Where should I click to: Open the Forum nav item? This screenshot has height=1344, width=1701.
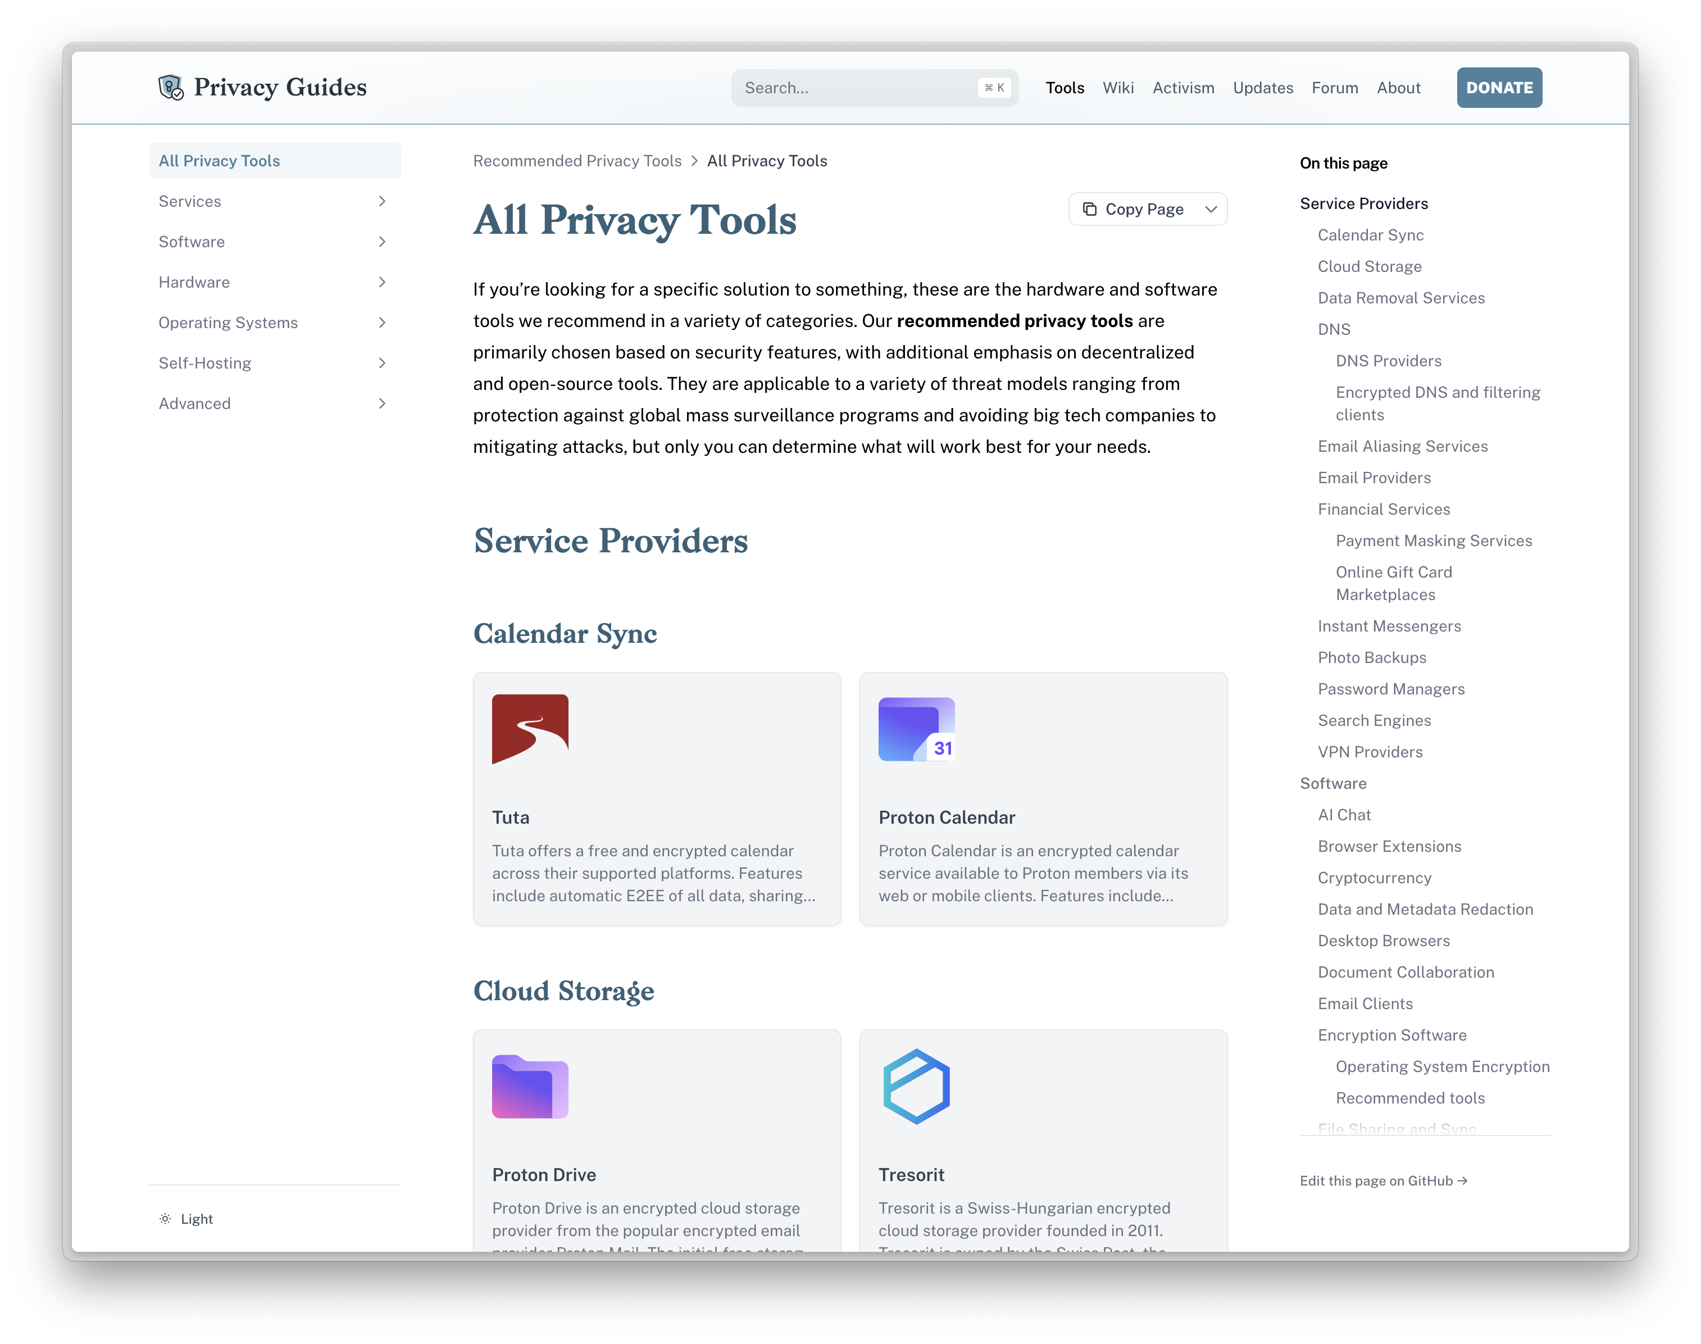click(1334, 88)
